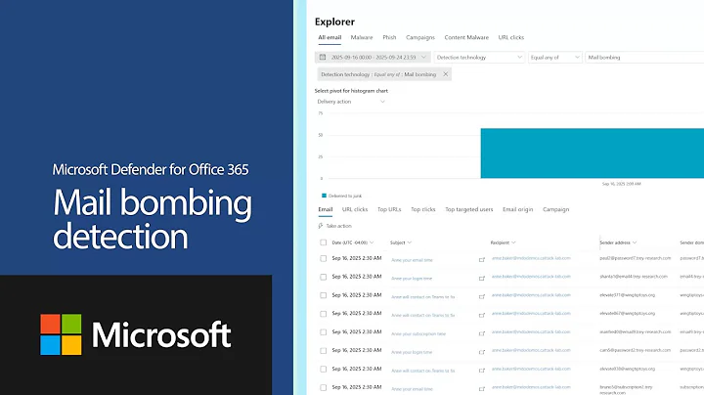Remove the Detection technology Mail bombing filter chip
The height and width of the screenshot is (395, 704).
click(446, 74)
